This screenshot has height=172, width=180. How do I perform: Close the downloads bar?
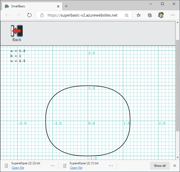pyautogui.click(x=175, y=166)
